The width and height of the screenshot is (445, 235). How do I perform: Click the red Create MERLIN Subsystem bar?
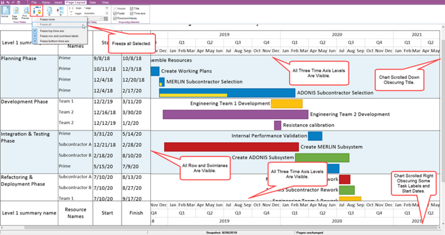pyautogui.click(x=231, y=147)
